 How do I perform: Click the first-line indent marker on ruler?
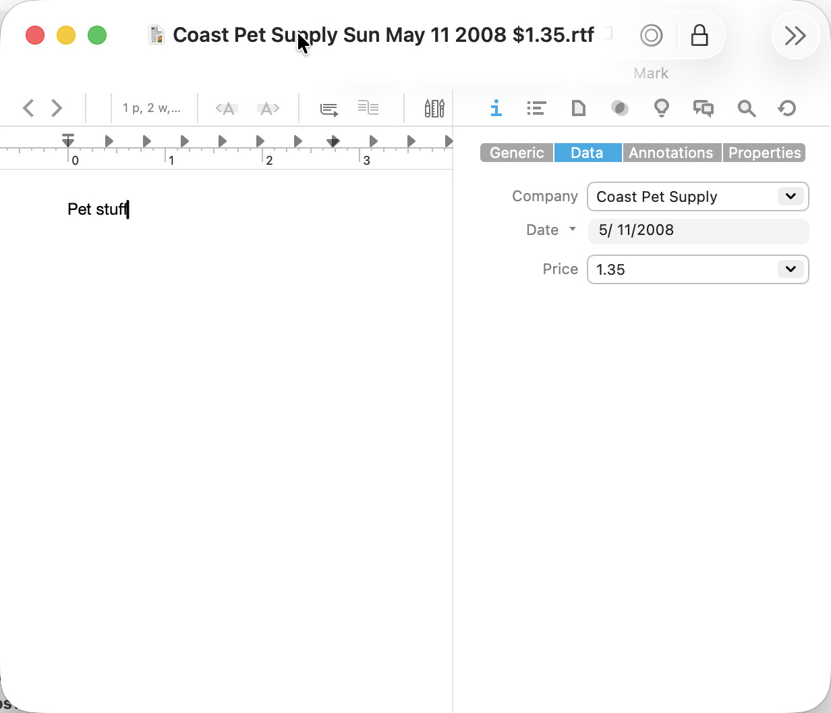click(68, 138)
